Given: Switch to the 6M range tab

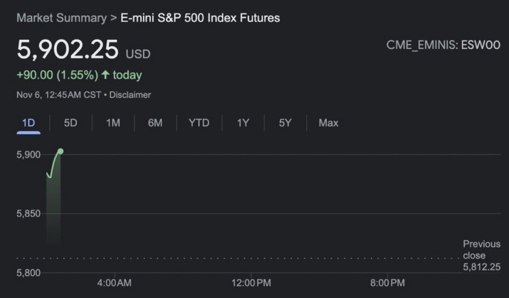Looking at the screenshot, I should point(155,123).
